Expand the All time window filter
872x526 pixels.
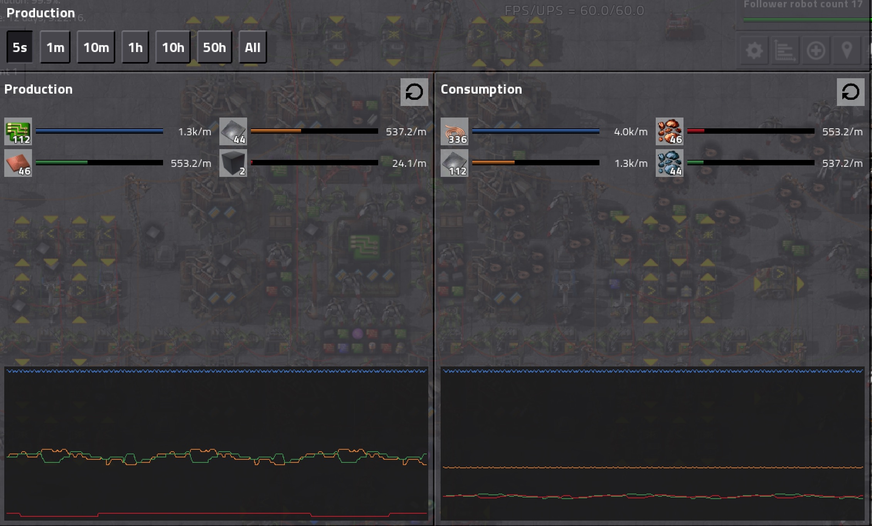tap(253, 47)
